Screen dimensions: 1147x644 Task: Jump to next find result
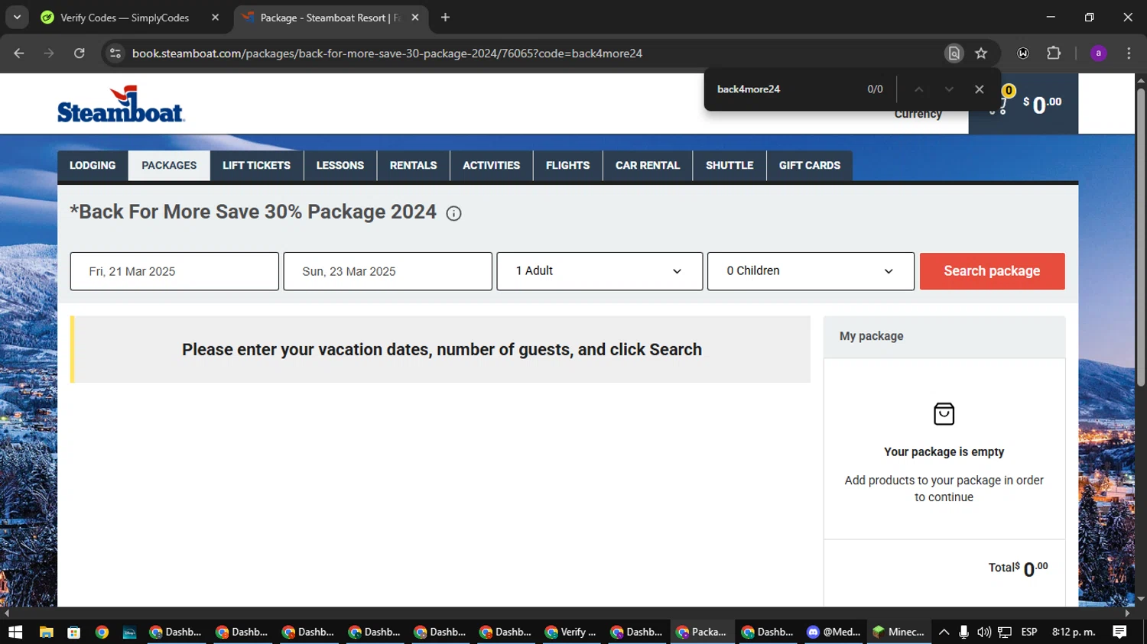(x=949, y=89)
